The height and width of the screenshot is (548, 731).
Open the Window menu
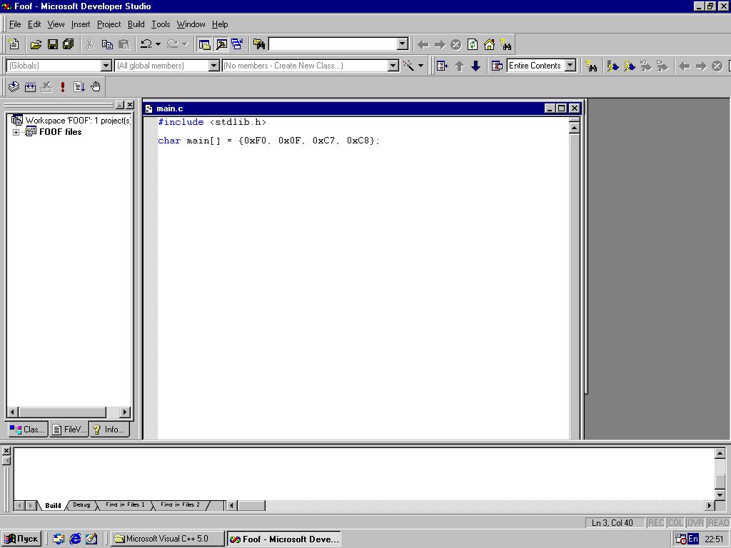click(x=191, y=24)
